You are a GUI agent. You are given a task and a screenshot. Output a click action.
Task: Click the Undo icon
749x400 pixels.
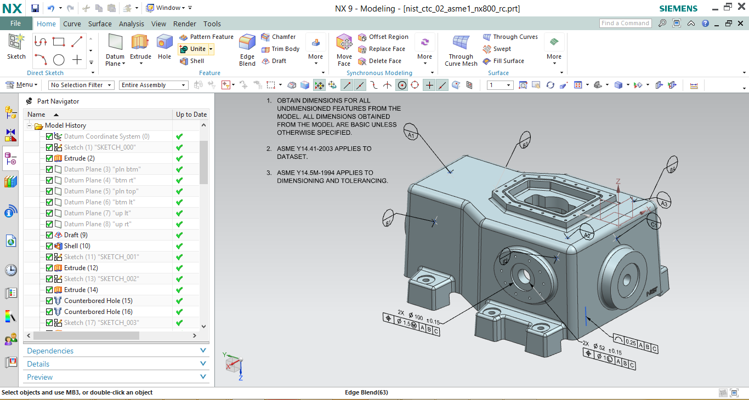coord(51,8)
